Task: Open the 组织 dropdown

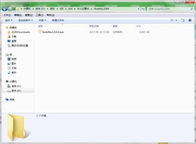Action: click(9, 20)
